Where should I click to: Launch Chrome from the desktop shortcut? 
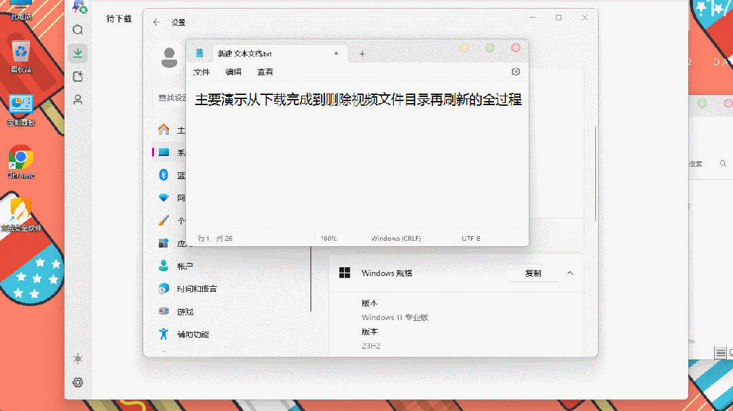coord(21,161)
